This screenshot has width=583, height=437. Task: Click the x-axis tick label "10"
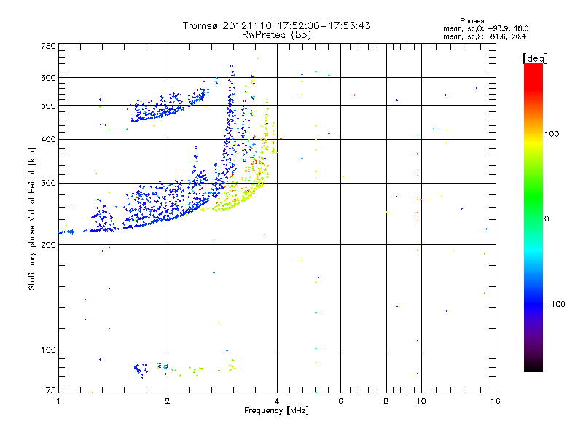click(421, 401)
